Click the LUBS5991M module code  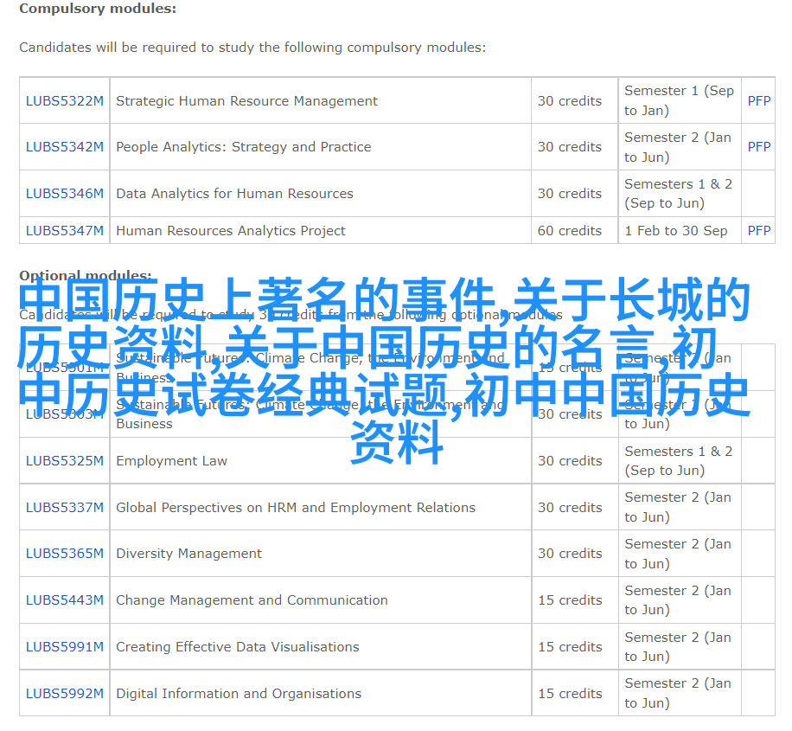tap(64, 647)
